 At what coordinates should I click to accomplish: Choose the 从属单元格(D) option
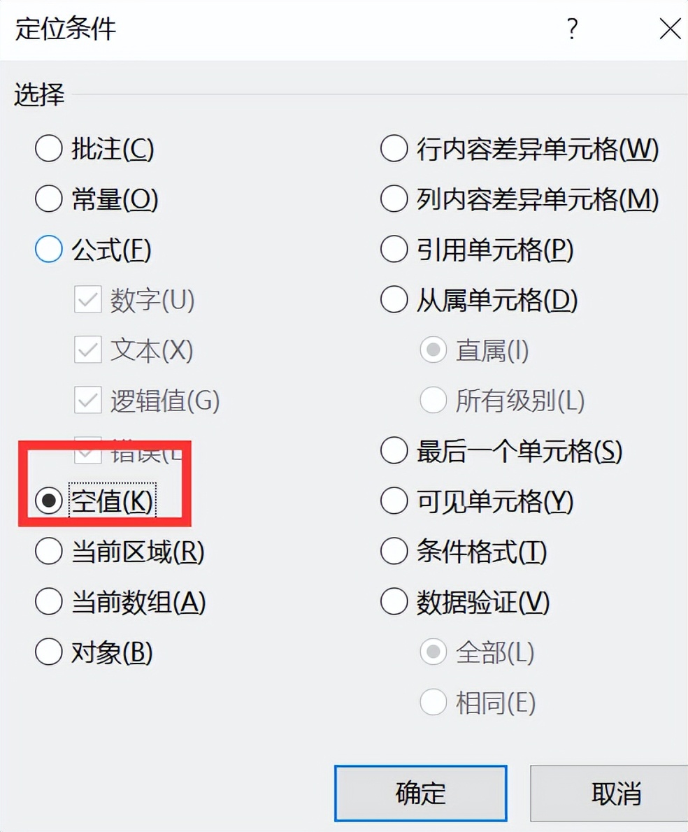(x=394, y=301)
